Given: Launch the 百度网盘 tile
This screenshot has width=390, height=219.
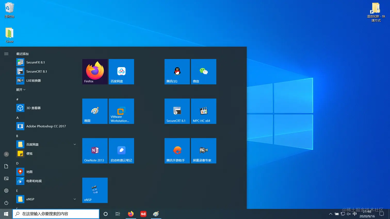Looking at the screenshot, I should (x=121, y=72).
